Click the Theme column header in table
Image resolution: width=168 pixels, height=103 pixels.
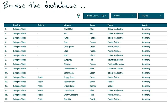coord(110,25)
